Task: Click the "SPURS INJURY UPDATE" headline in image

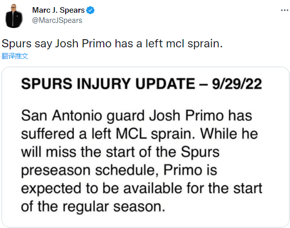Action: coord(108,83)
